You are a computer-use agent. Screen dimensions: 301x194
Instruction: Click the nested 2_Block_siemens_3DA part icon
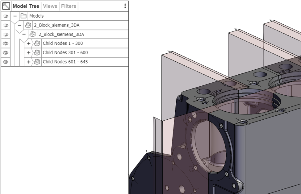coord(33,34)
